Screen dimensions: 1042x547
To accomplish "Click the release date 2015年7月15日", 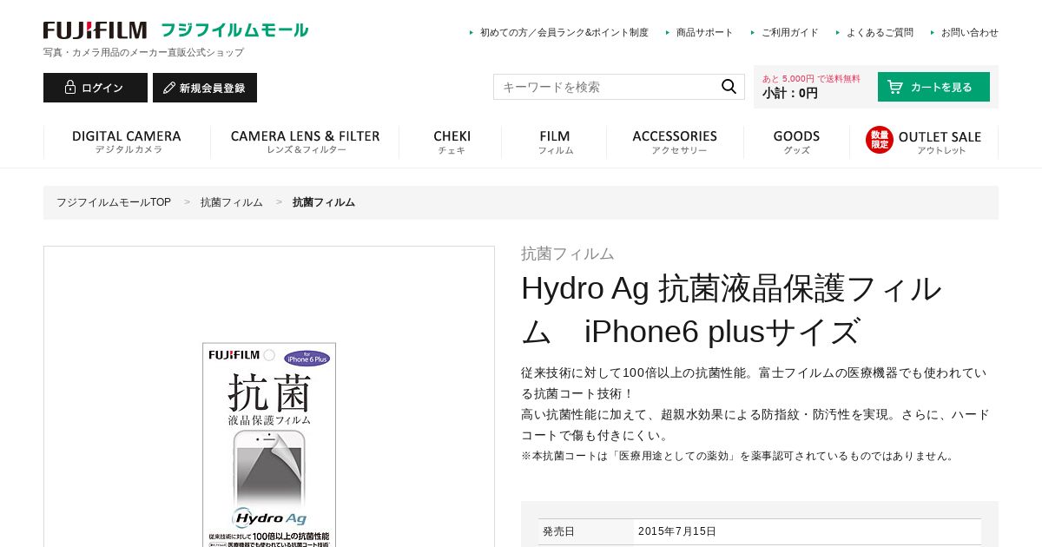I will pos(677,531).
